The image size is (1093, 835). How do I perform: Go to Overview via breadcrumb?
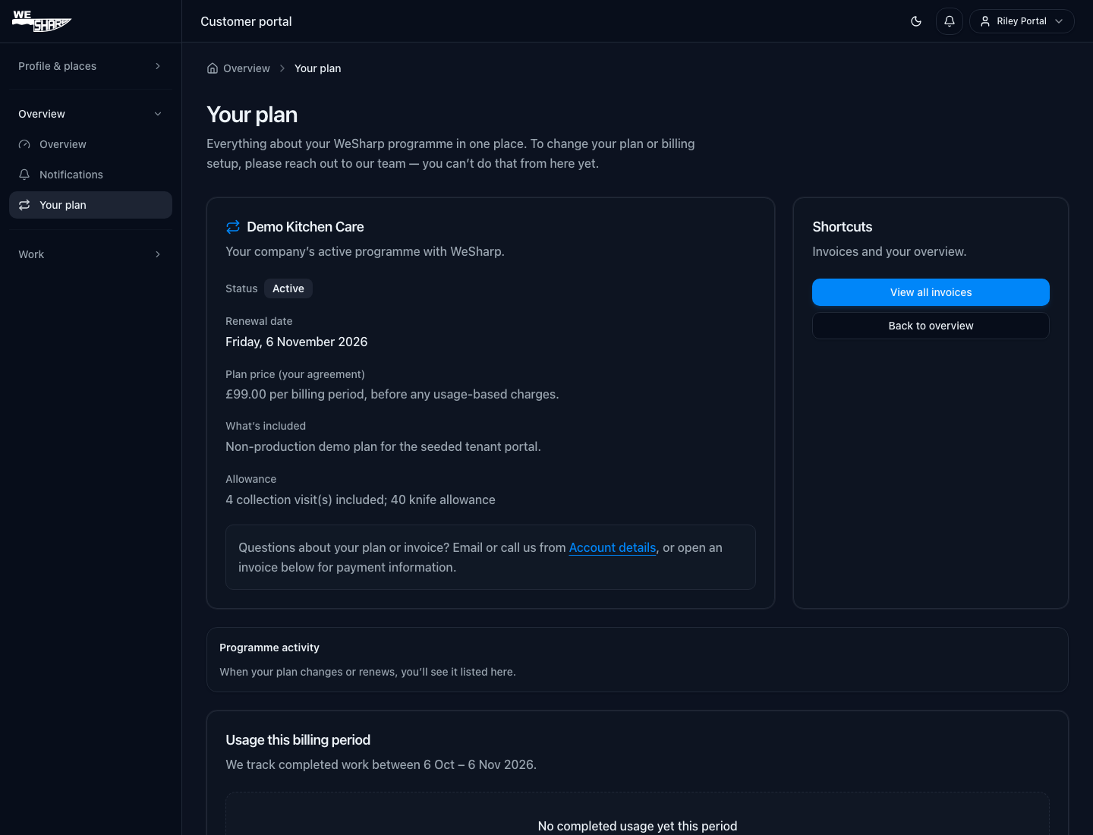click(246, 68)
